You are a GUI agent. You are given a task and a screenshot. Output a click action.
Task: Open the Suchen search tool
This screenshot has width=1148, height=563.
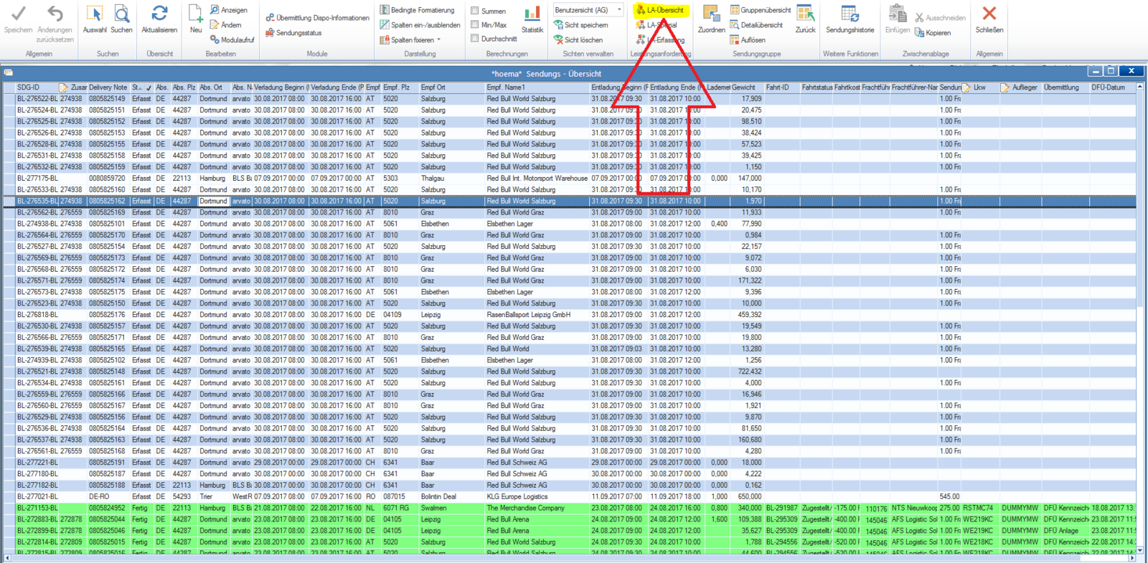pos(122,14)
